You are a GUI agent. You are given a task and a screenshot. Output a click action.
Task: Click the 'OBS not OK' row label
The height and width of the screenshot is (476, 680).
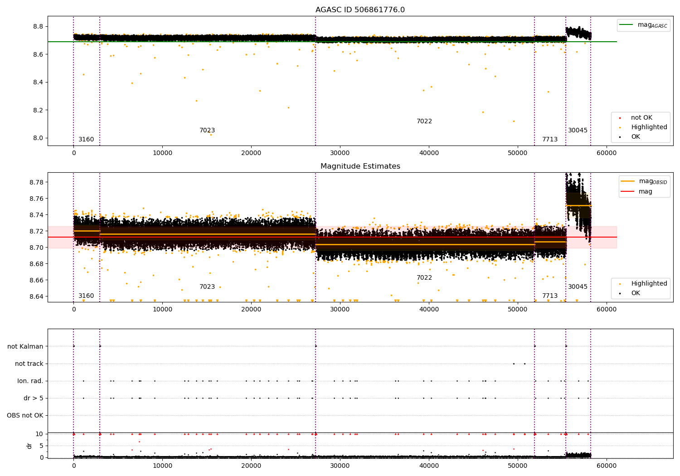25,416
